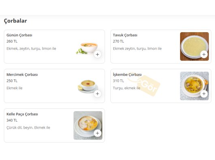Open the İşkembe Çorbası soup photo
215x160 pixels.
(x=194, y=86)
